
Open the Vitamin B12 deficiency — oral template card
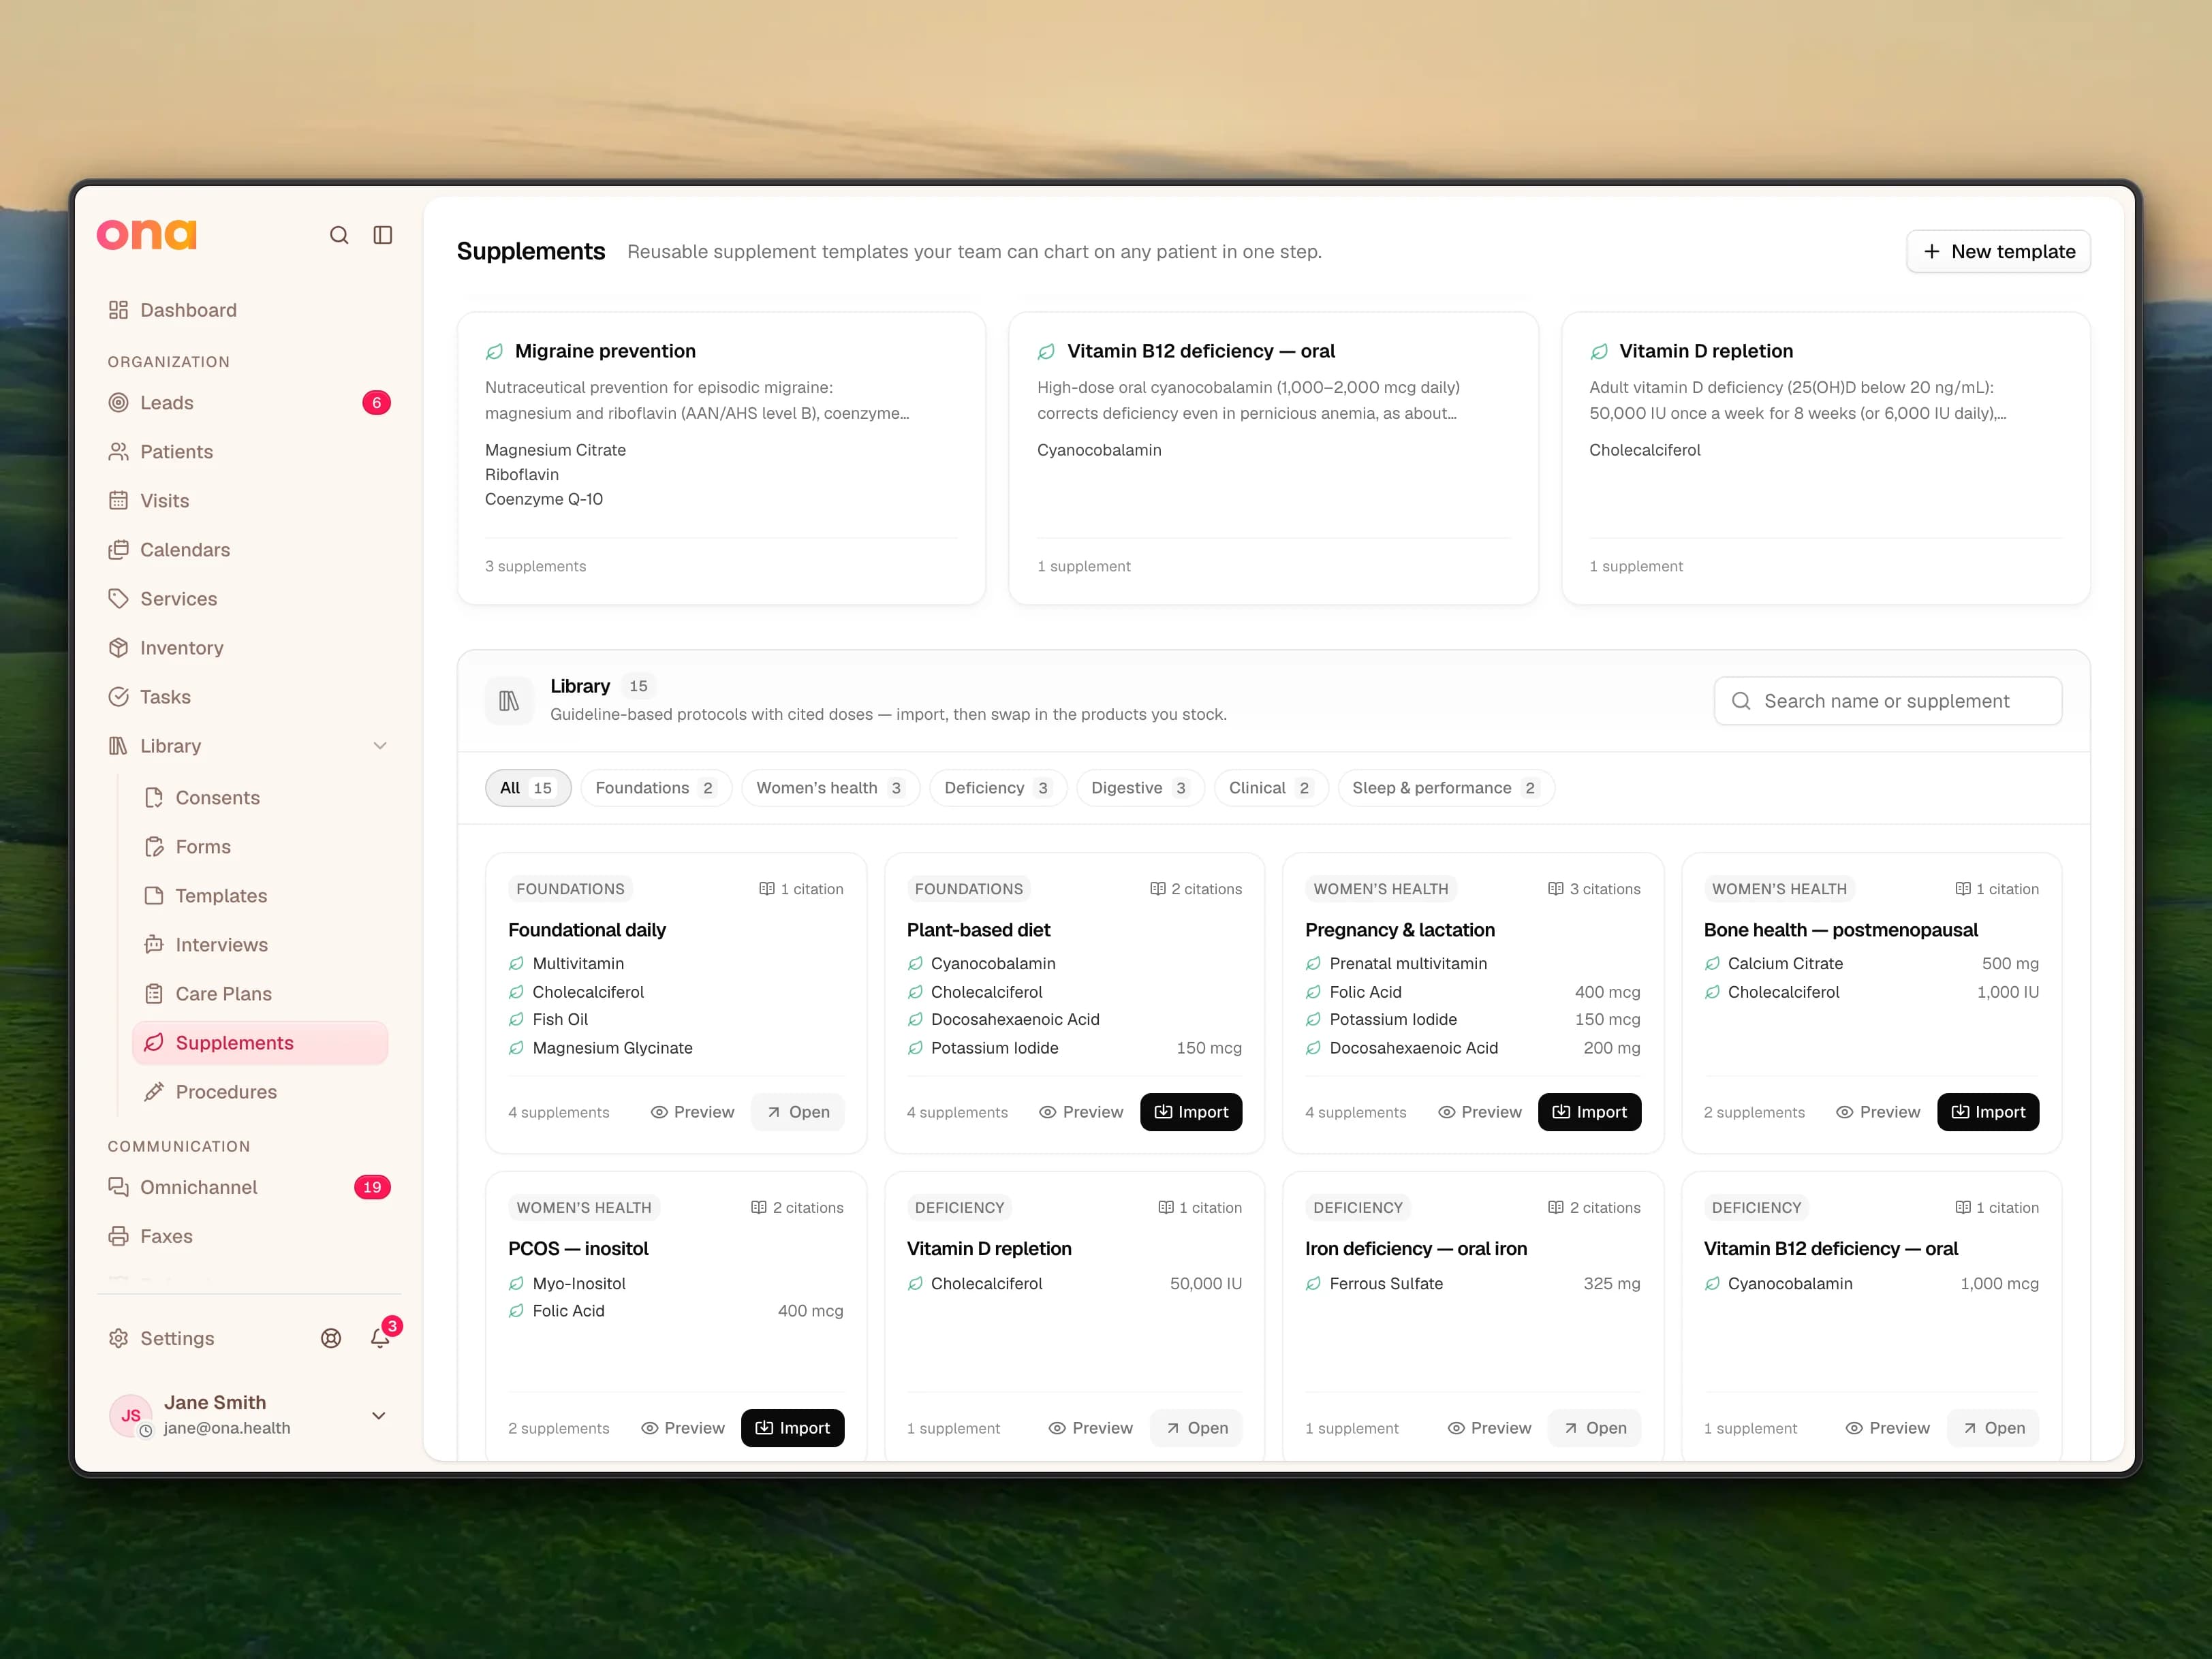1273,458
